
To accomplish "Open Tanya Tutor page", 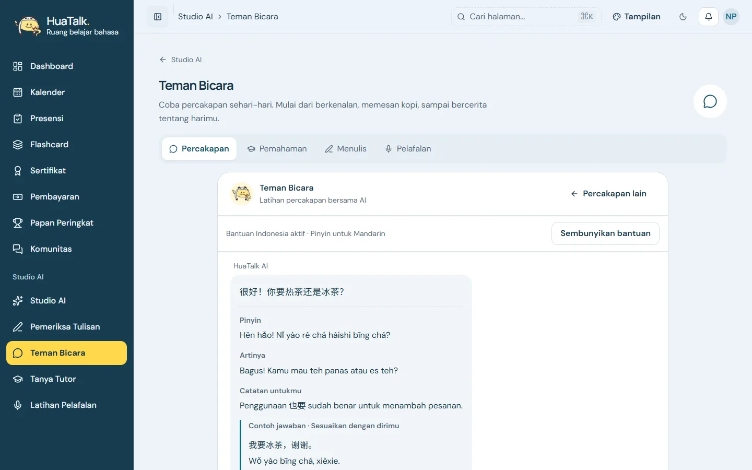I will pyautogui.click(x=66, y=379).
